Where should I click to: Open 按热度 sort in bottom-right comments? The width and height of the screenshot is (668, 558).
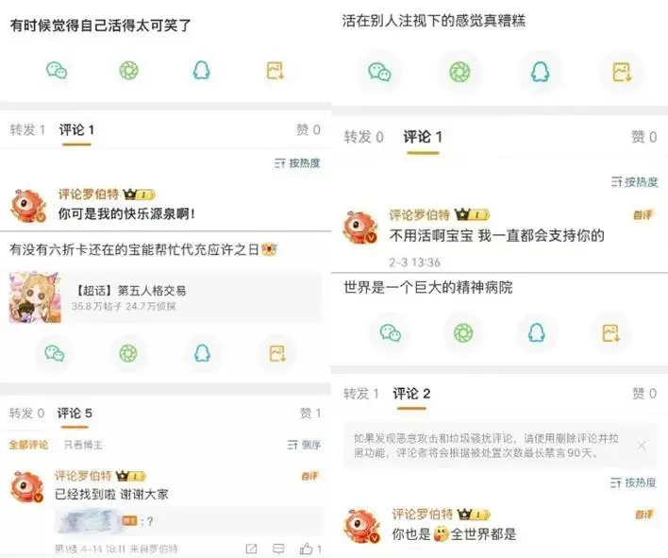[633, 482]
